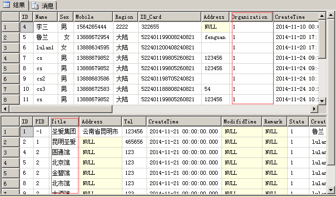Select ID_Card cell 522401199008240821
336x197 pixels.
[x=170, y=38]
